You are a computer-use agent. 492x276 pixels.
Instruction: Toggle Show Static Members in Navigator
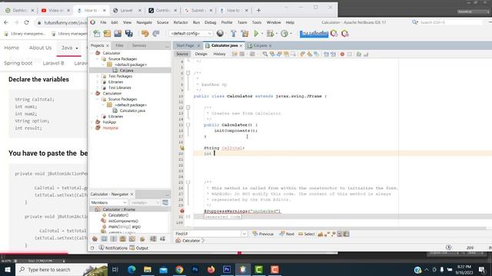click(x=114, y=238)
